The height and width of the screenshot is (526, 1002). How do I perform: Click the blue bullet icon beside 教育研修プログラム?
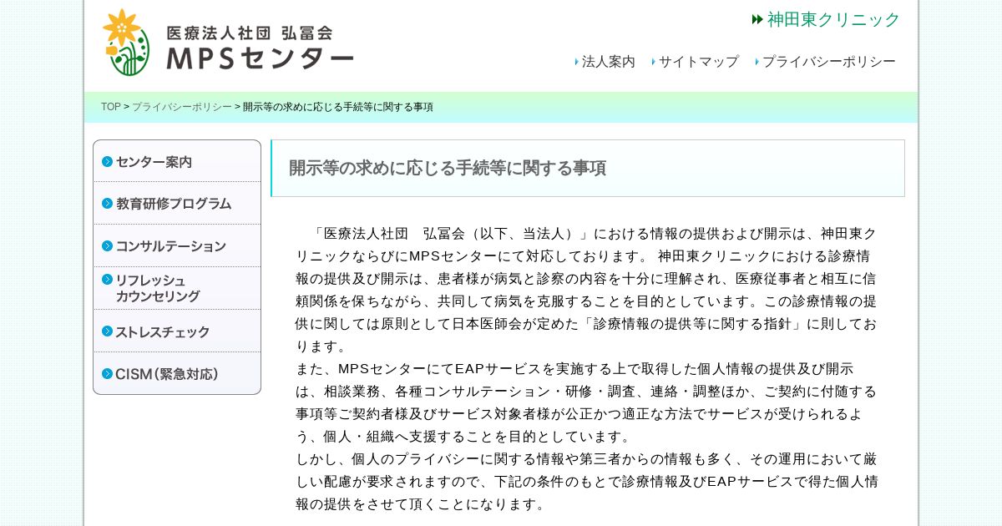(107, 203)
